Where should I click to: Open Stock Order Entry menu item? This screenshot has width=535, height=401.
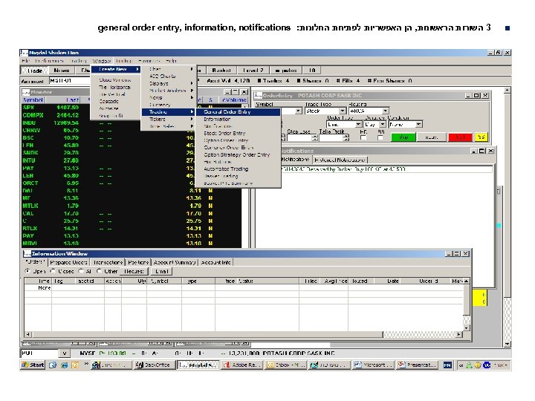pyautogui.click(x=224, y=134)
